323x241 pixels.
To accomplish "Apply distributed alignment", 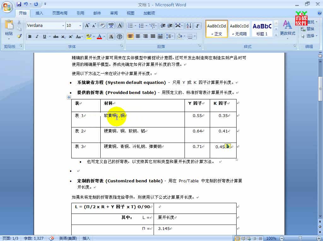I will point(160,37).
